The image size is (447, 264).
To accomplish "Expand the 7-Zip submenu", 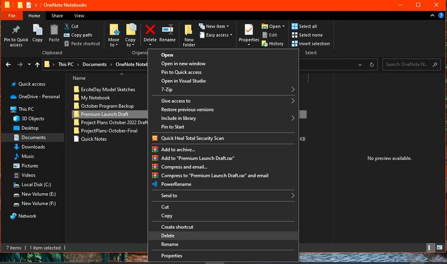I will click(293, 90).
